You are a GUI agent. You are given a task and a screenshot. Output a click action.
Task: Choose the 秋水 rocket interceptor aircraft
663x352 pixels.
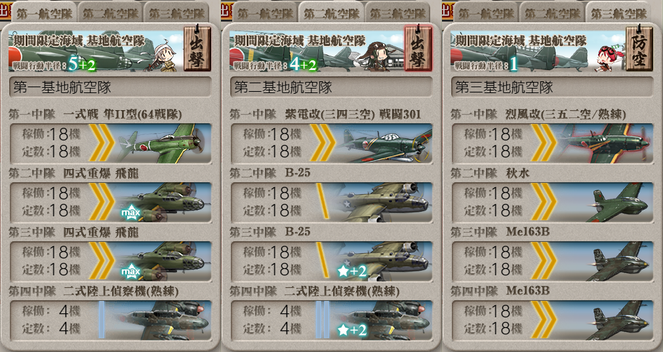point(552,203)
